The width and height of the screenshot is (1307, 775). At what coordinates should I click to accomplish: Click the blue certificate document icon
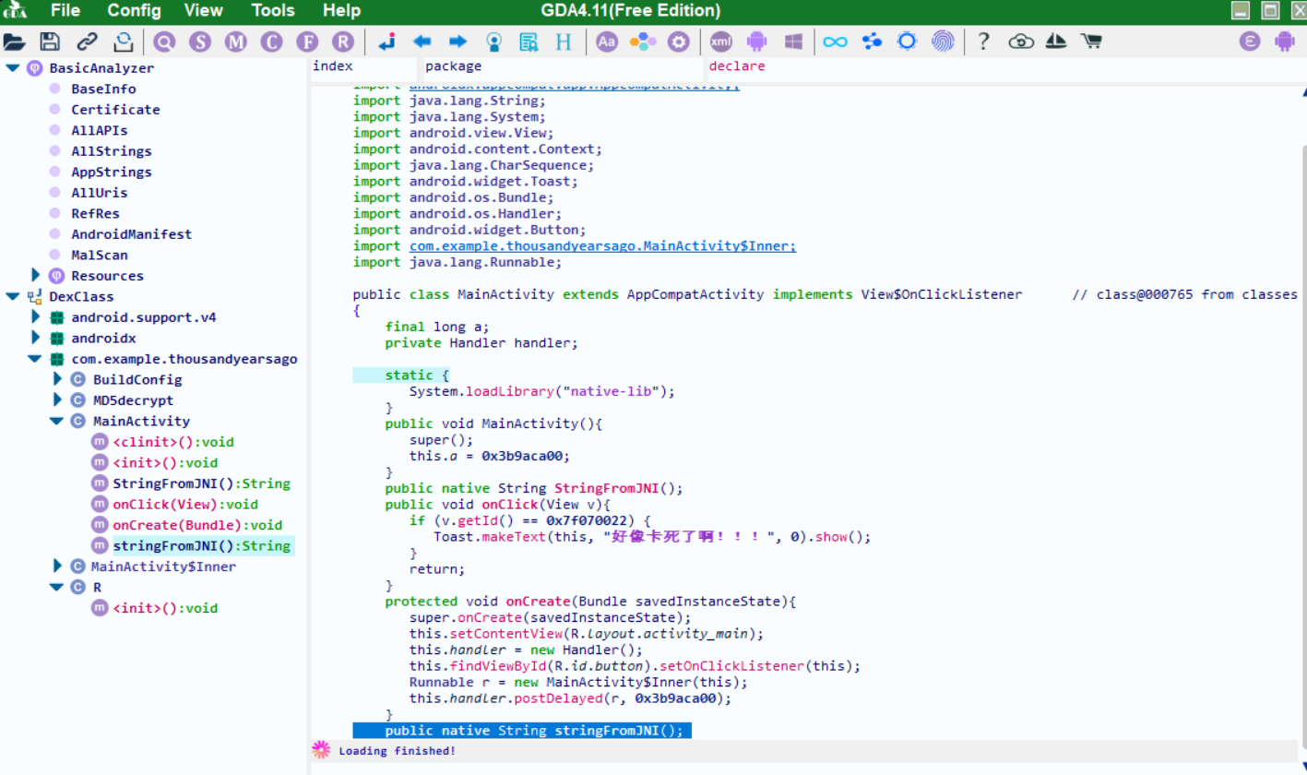coord(529,42)
